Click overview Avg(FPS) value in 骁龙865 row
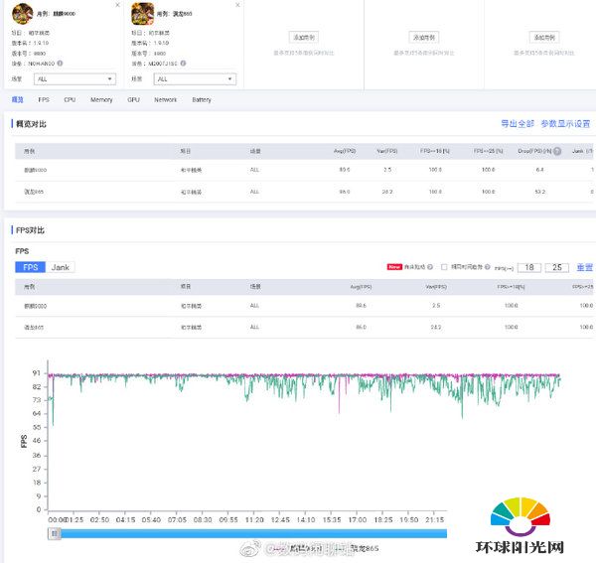 pyautogui.click(x=345, y=192)
